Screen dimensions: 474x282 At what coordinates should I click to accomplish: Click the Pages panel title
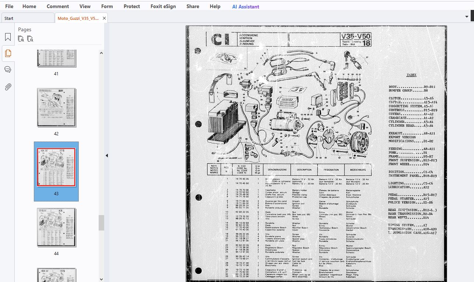point(25,29)
